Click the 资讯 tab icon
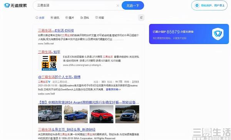The width and height of the screenshot is (231, 140). [52, 18]
